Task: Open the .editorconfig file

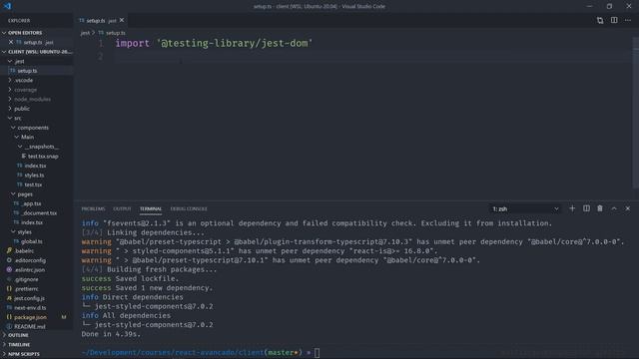Action: pyautogui.click(x=37, y=260)
